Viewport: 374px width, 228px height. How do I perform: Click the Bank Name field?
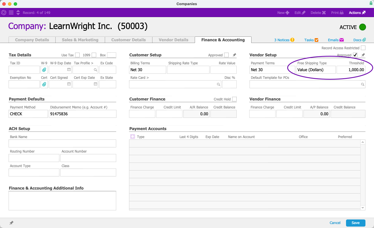pos(63,143)
